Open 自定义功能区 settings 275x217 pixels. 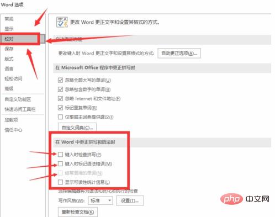click(x=18, y=99)
